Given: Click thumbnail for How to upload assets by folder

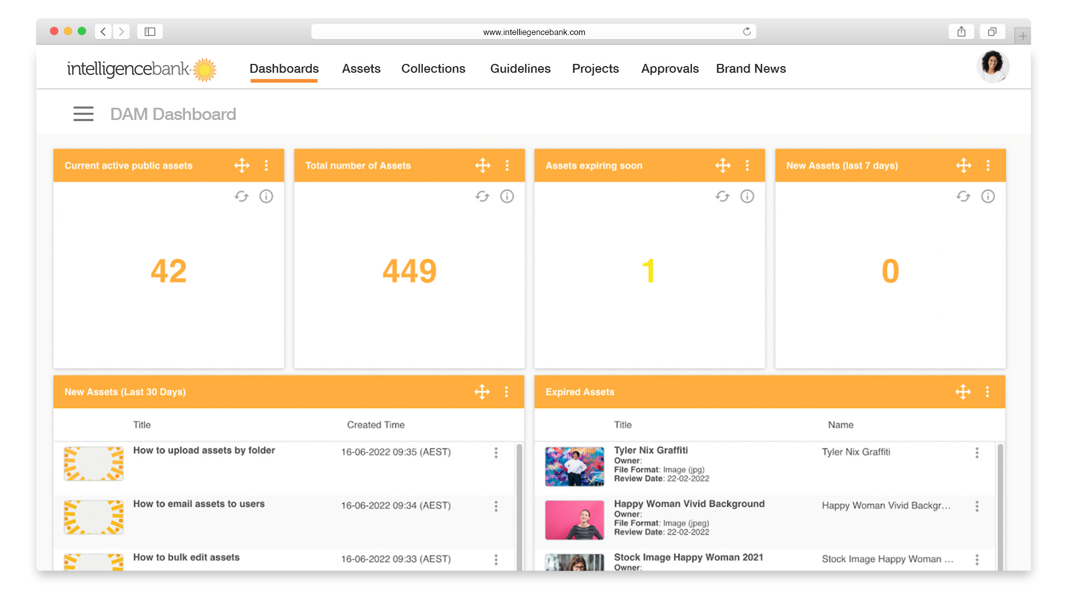Looking at the screenshot, I should pos(93,463).
